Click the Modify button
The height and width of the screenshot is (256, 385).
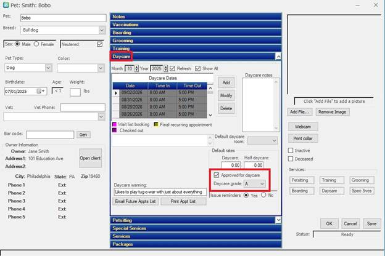coord(226,95)
